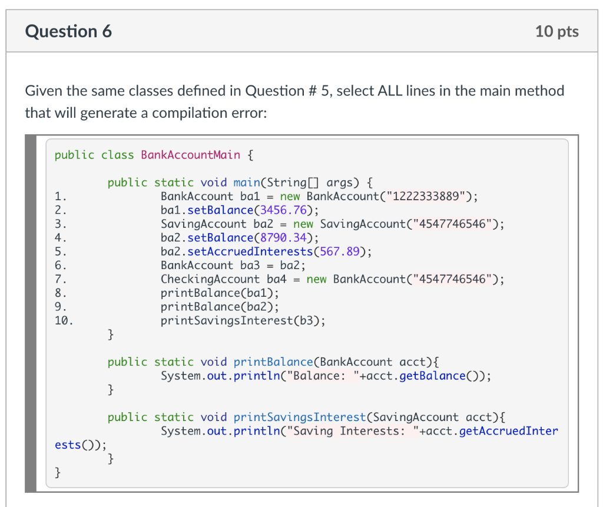Click the getBalance method call
The height and width of the screenshot is (507, 603).
pos(433,375)
